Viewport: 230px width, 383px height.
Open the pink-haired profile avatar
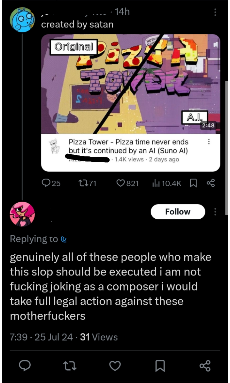pos(22,214)
